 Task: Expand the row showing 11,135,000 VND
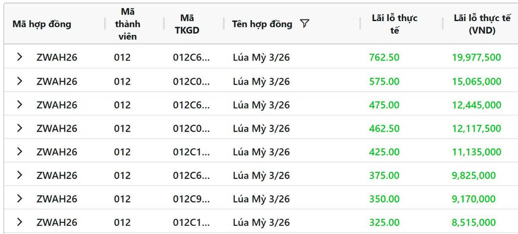(19, 152)
